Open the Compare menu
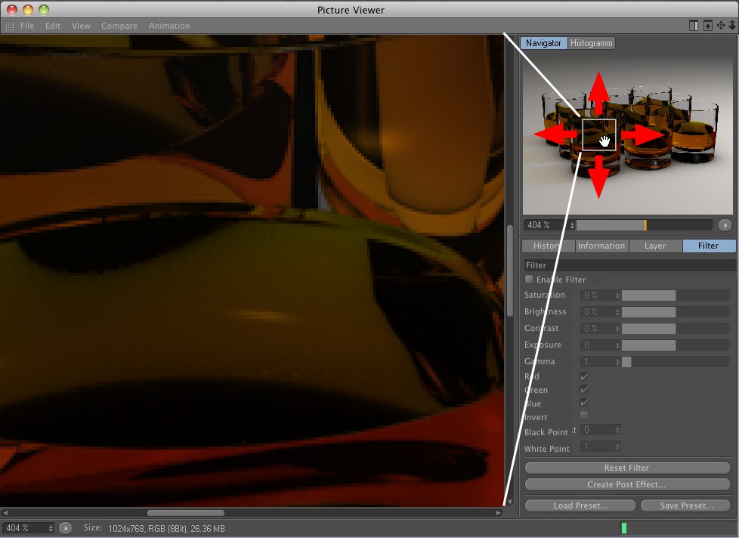Image resolution: width=739 pixels, height=538 pixels. (119, 26)
